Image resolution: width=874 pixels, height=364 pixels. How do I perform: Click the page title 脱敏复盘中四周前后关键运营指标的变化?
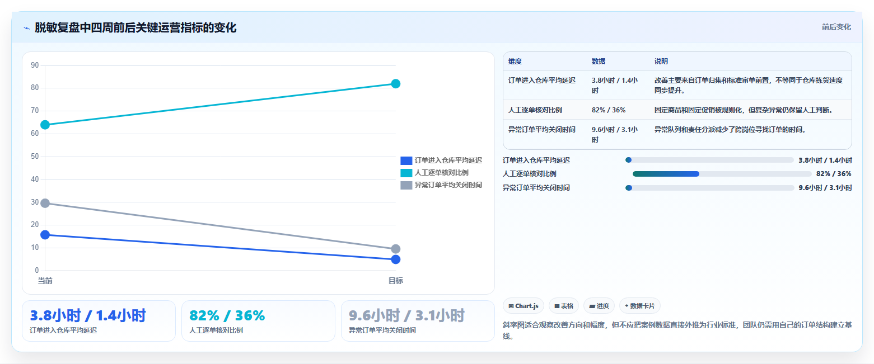[135, 27]
